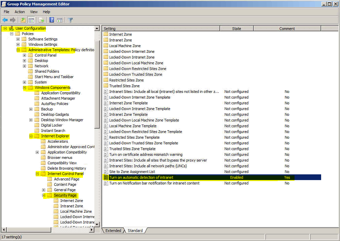Image resolution: width=340 pixels, height=241 pixels.
Task: Click the Restricted Sites Zone folder icon
Action: [106, 80]
